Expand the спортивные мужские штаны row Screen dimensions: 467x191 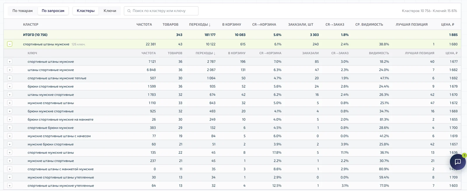point(10,152)
